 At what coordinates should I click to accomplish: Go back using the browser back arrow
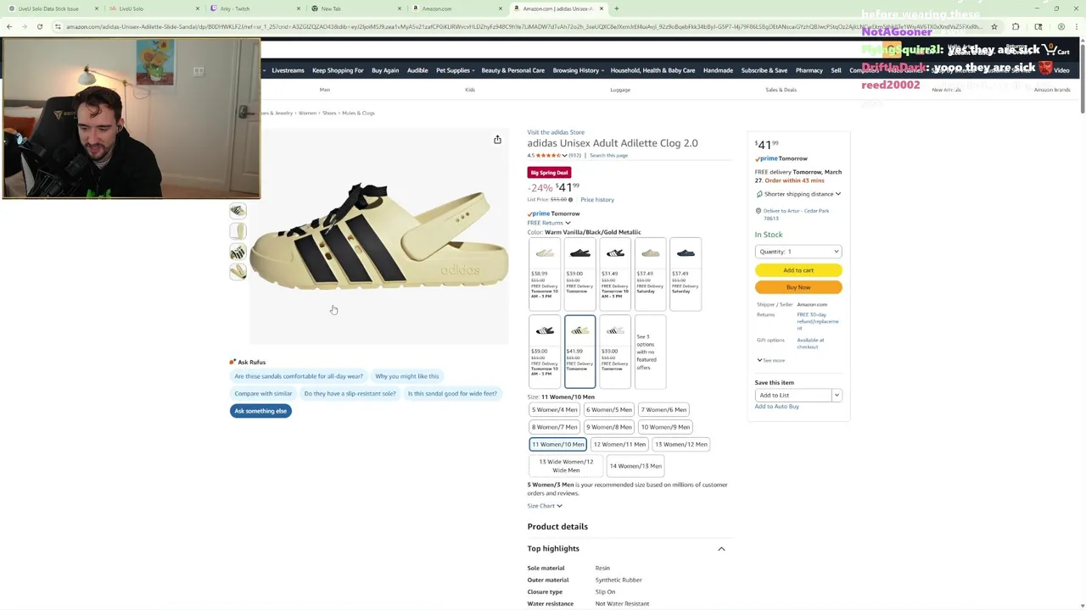(9, 26)
